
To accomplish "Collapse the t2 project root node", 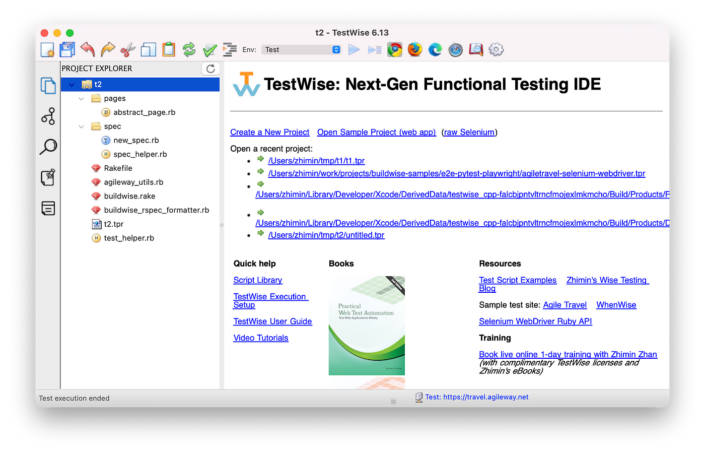I will pos(72,85).
